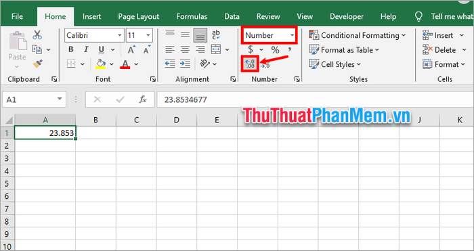Viewport: 474px width, 251px height.
Task: Open borders dropdown arrow
Action: point(82,64)
